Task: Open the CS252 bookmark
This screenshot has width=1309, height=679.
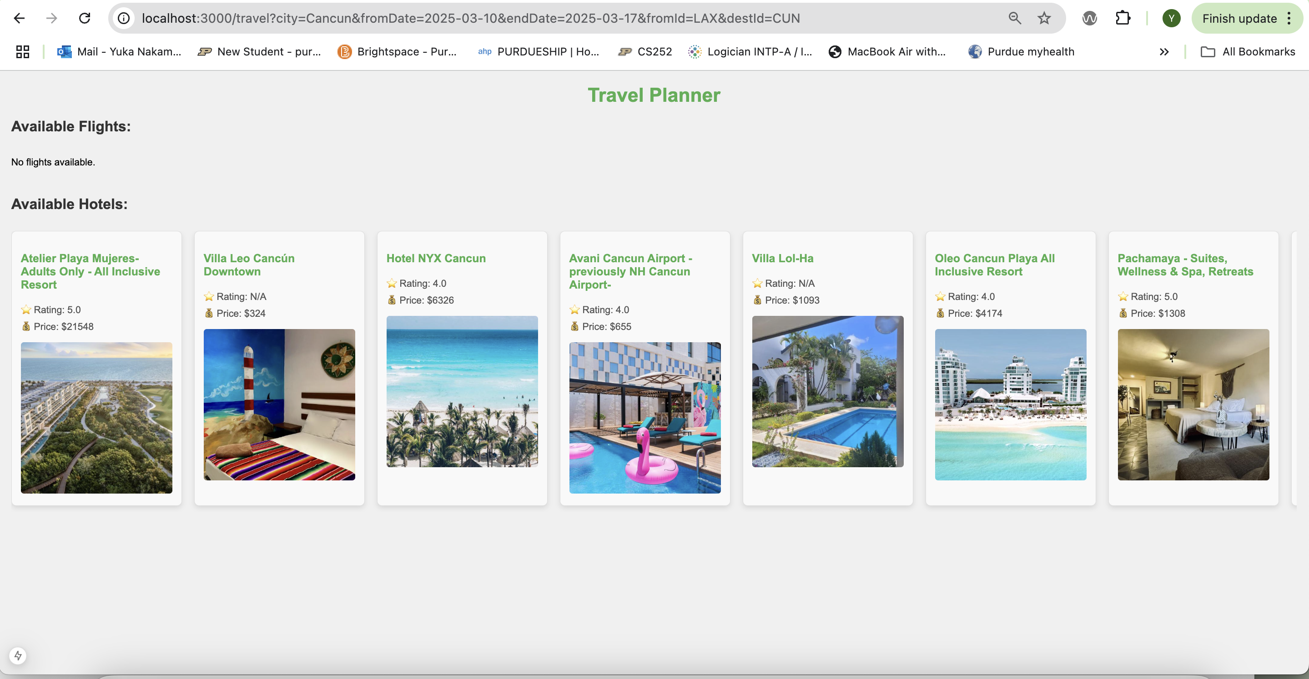Action: (x=645, y=51)
